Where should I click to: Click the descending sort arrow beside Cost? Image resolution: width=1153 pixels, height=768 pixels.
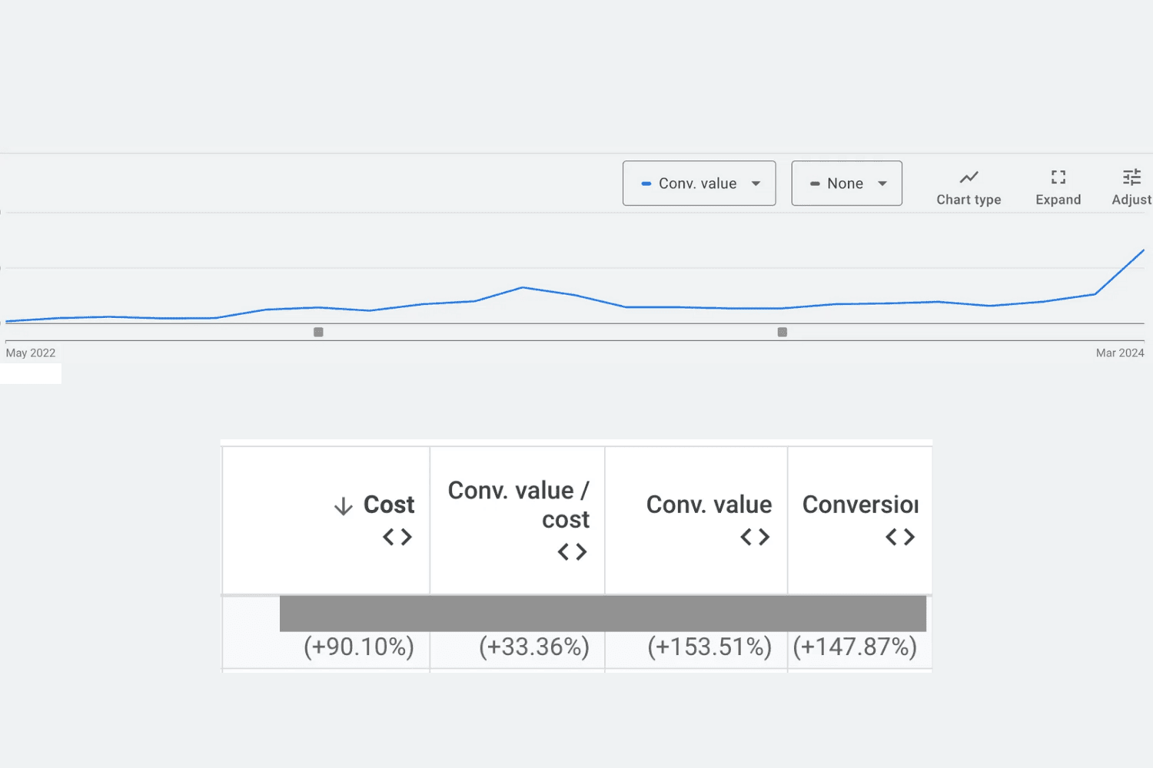click(343, 505)
